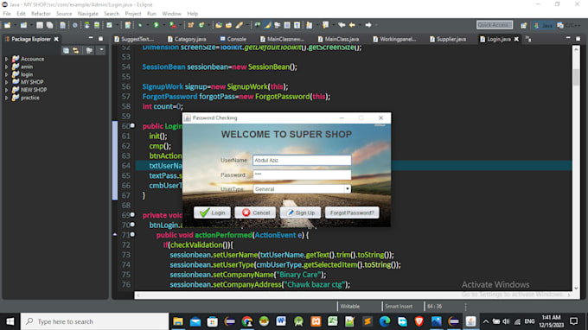
Task: Click the Save All toolbar icon
Action: [49, 25]
